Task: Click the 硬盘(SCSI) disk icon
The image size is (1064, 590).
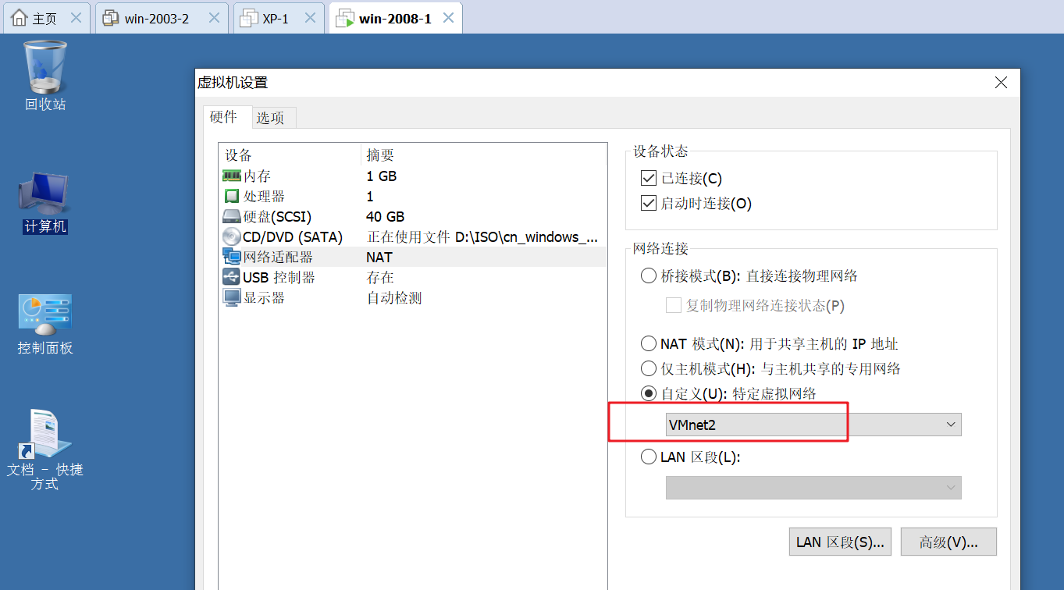Action: [232, 217]
